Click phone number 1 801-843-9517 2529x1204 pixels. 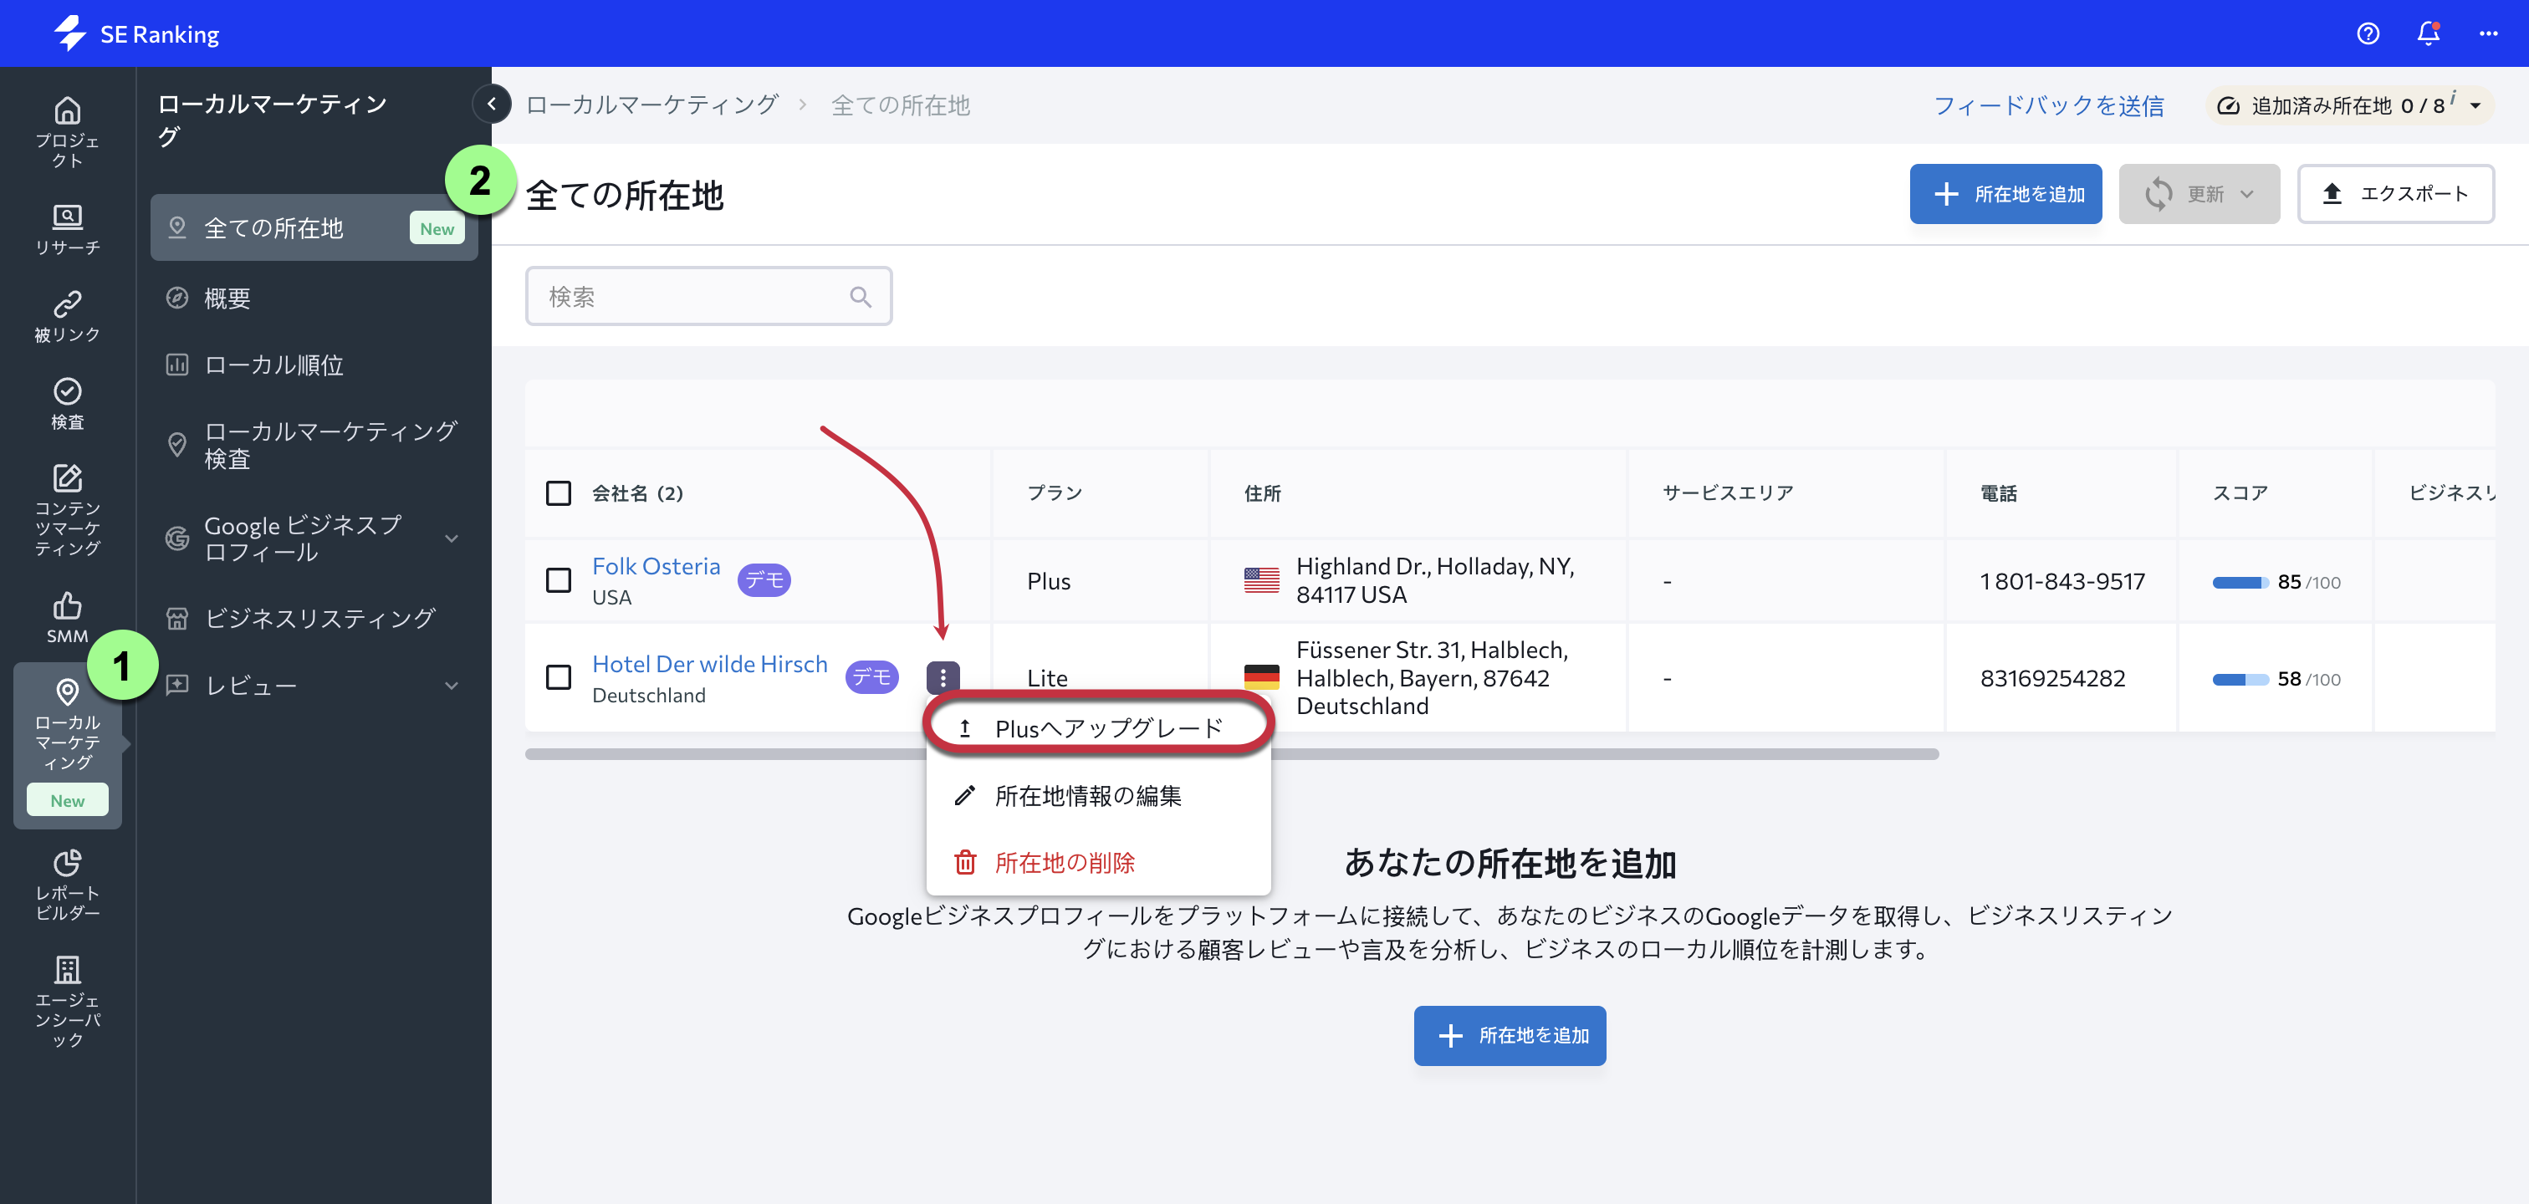click(x=2062, y=581)
